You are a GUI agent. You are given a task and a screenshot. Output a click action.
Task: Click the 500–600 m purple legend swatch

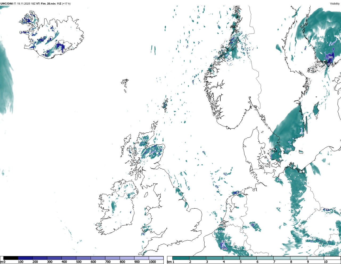click(x=83, y=258)
